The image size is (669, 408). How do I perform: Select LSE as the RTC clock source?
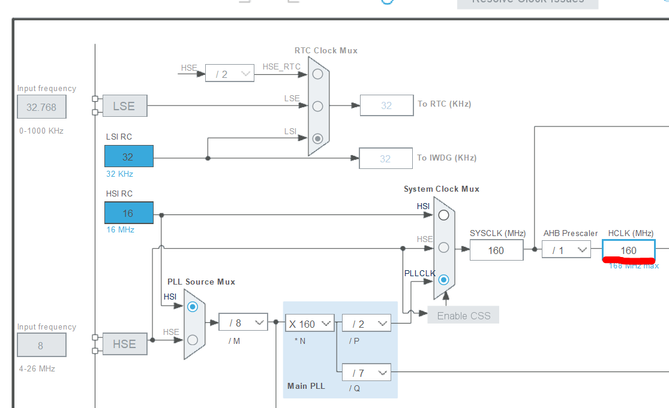pos(317,106)
